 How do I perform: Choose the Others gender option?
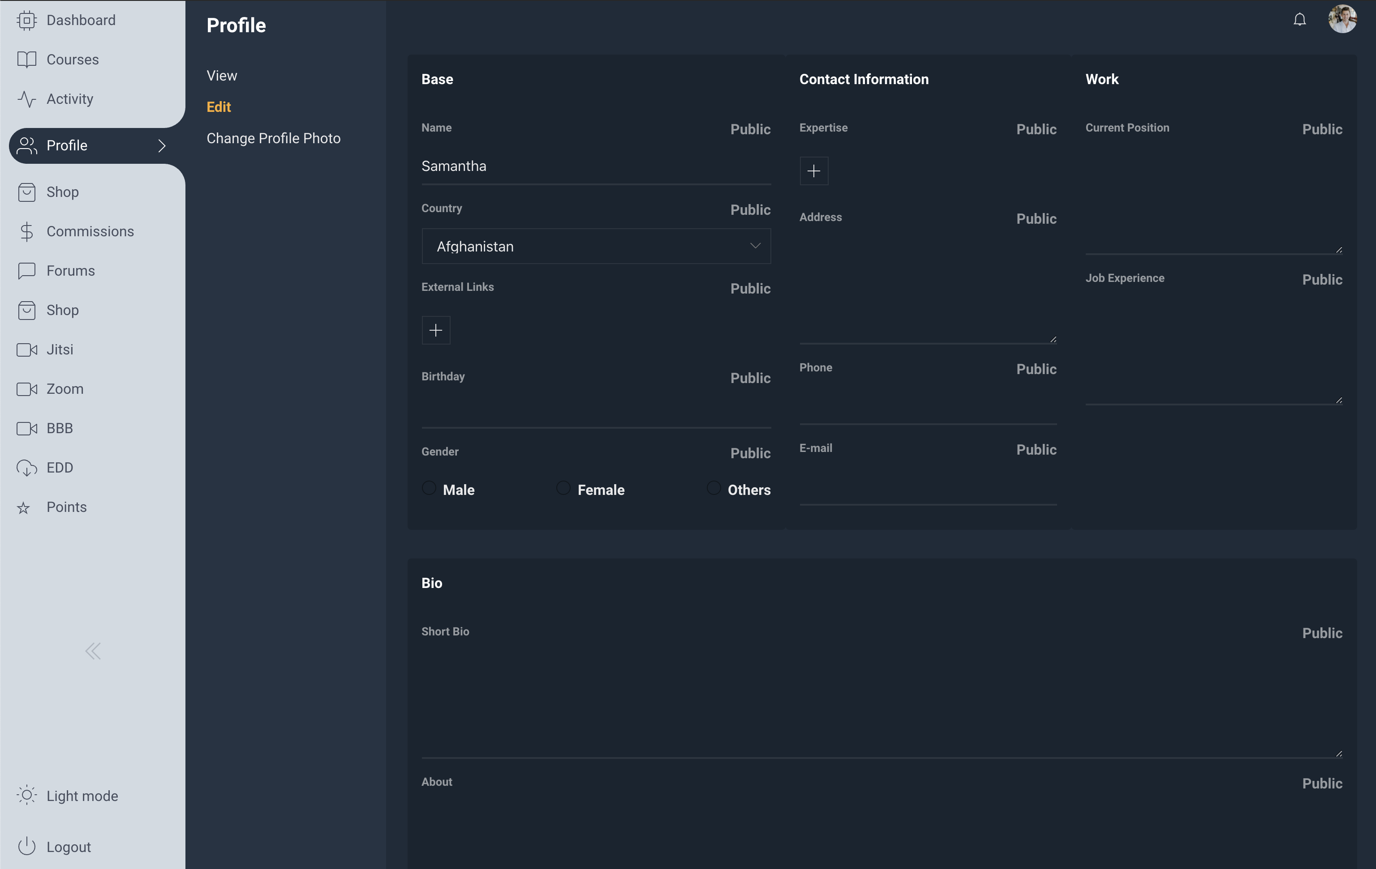(x=713, y=488)
